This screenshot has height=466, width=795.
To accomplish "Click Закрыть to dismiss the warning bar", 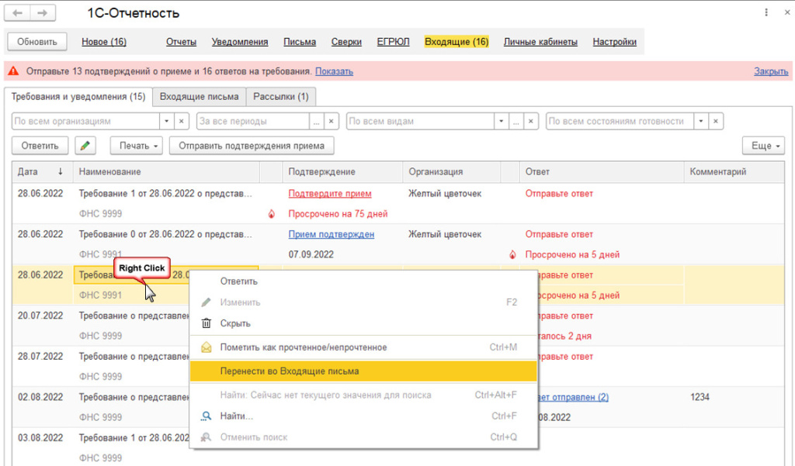I will click(771, 71).
